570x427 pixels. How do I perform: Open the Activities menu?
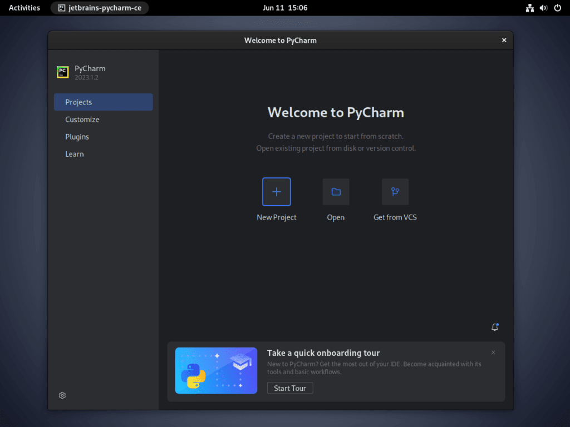pyautogui.click(x=24, y=8)
